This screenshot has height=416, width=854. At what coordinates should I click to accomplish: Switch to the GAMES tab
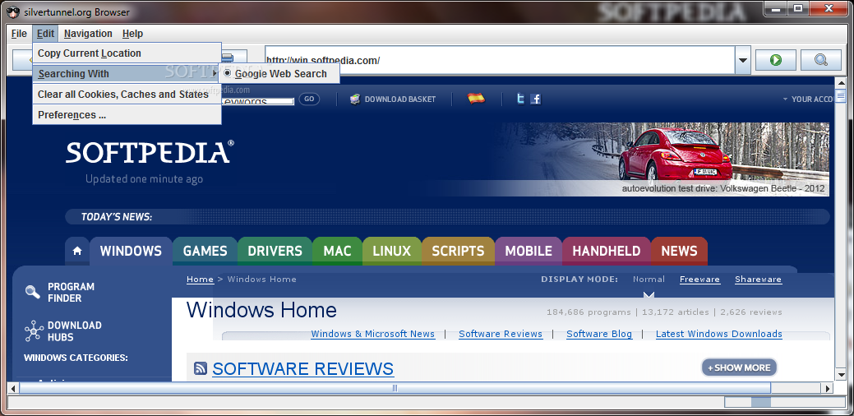205,251
